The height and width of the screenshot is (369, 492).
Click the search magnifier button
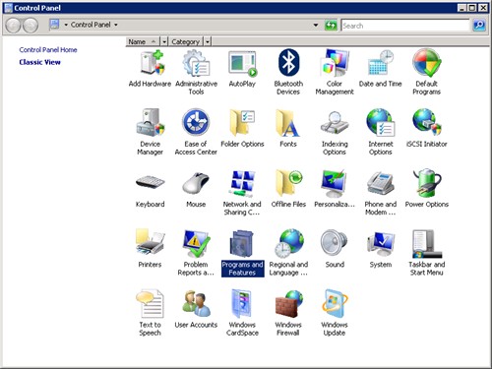(x=479, y=26)
